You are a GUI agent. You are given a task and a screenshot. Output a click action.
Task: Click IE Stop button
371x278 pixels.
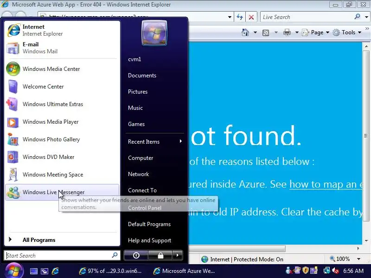coord(251,17)
